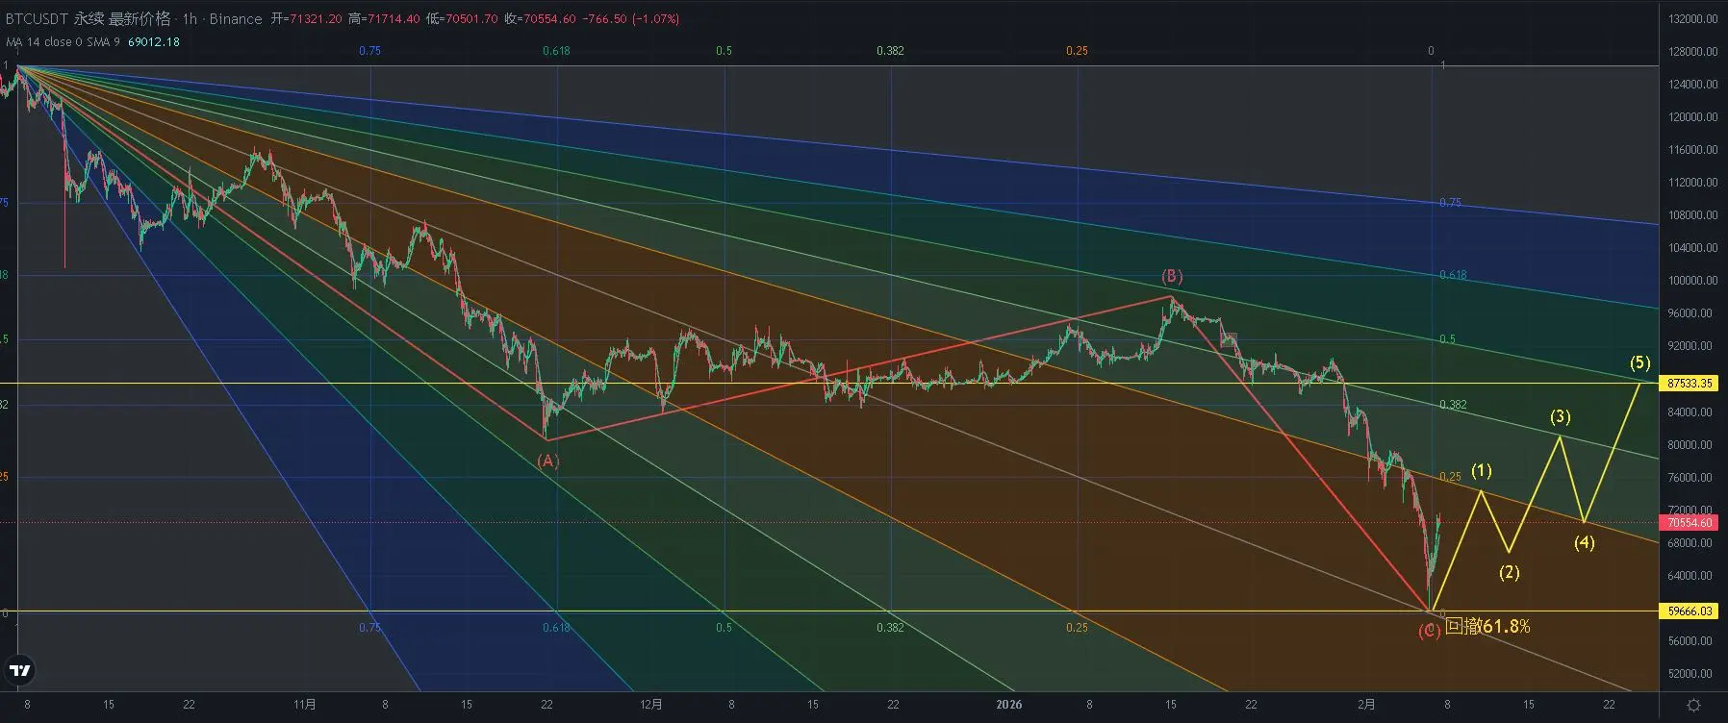Select the yellow (4) wave label
The width and height of the screenshot is (1728, 723).
click(1585, 543)
